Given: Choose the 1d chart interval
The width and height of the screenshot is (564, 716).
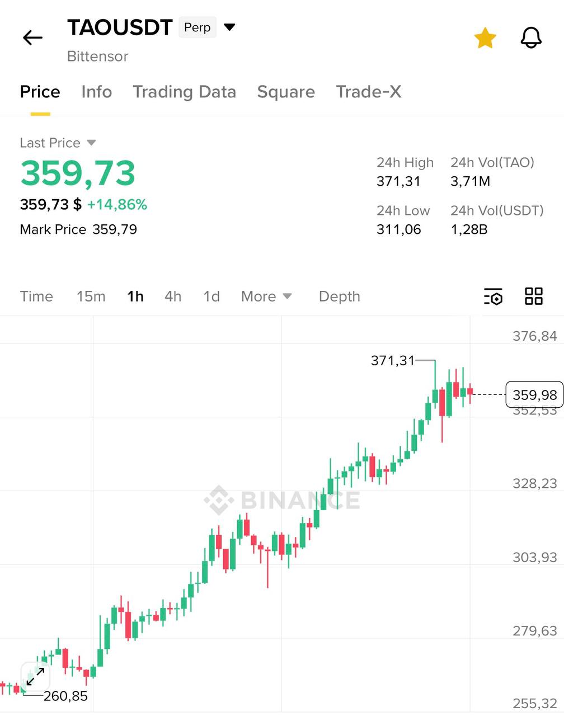Looking at the screenshot, I should click(211, 296).
